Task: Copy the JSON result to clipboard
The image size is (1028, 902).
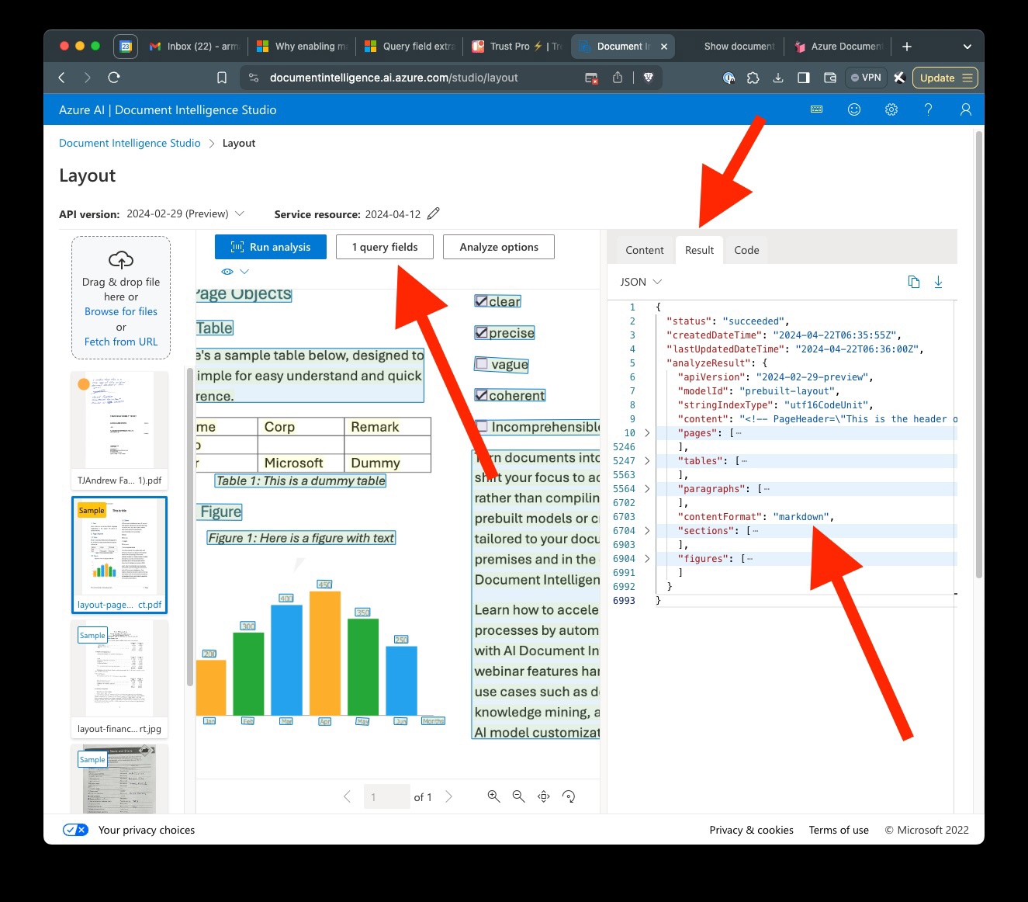Action: pyautogui.click(x=914, y=282)
